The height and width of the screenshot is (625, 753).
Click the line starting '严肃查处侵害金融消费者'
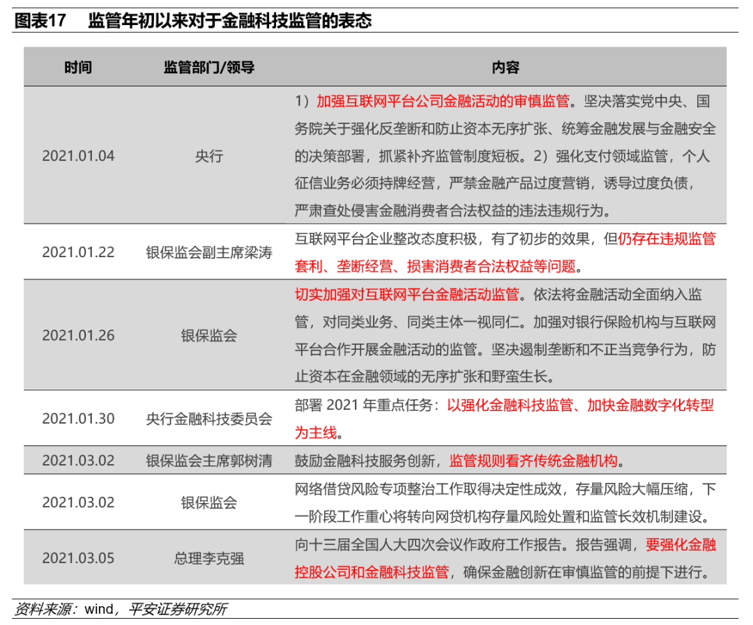click(x=453, y=210)
